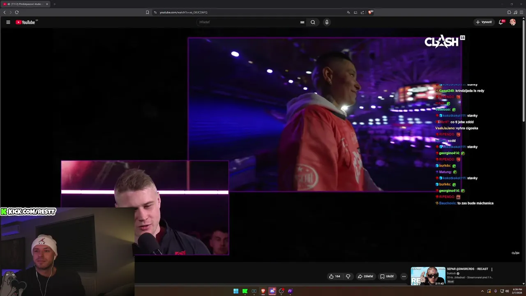Reload the current page
Image resolution: width=526 pixels, height=296 pixels.
[17, 12]
